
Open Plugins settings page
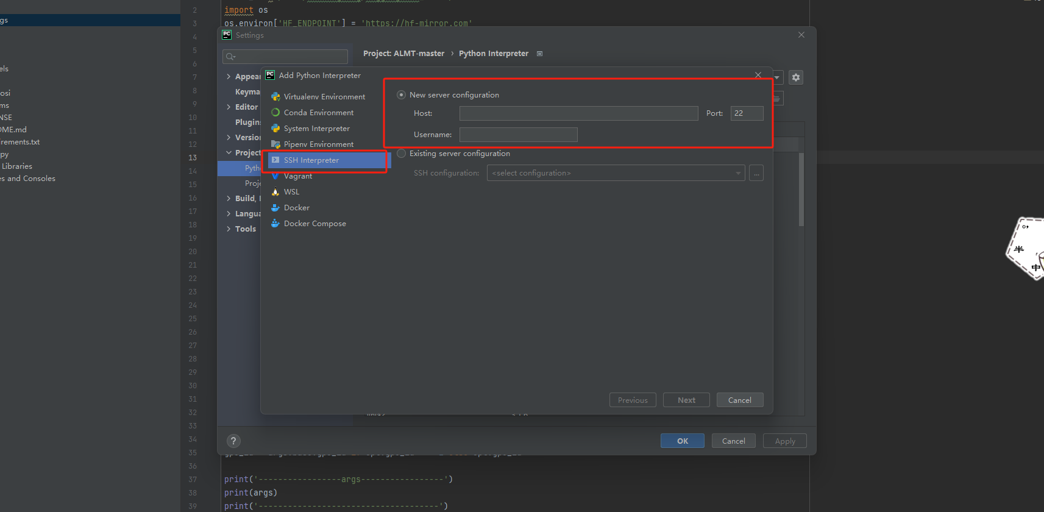click(247, 123)
